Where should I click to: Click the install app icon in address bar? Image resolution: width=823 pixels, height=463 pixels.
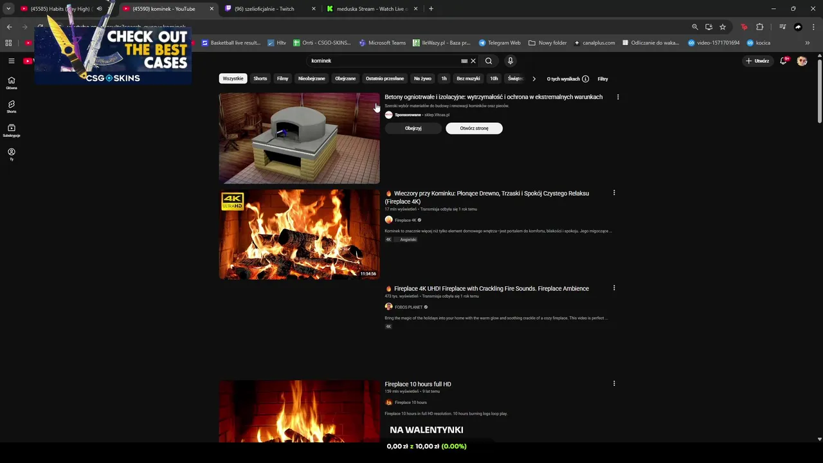709,27
